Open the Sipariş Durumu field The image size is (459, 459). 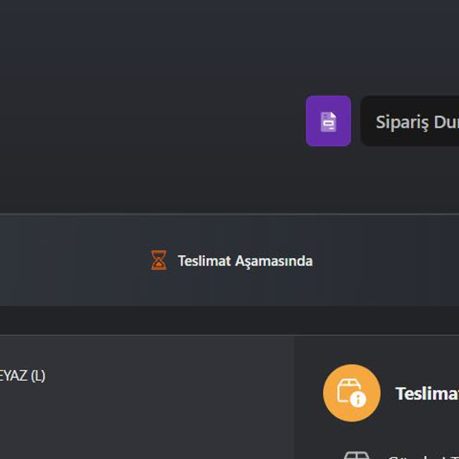point(412,121)
